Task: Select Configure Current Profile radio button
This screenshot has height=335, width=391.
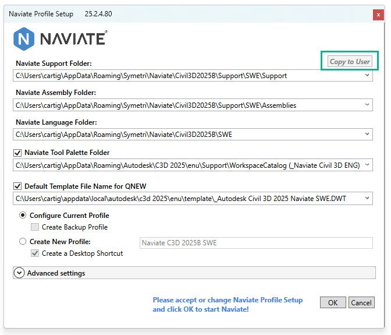Action: (23, 215)
